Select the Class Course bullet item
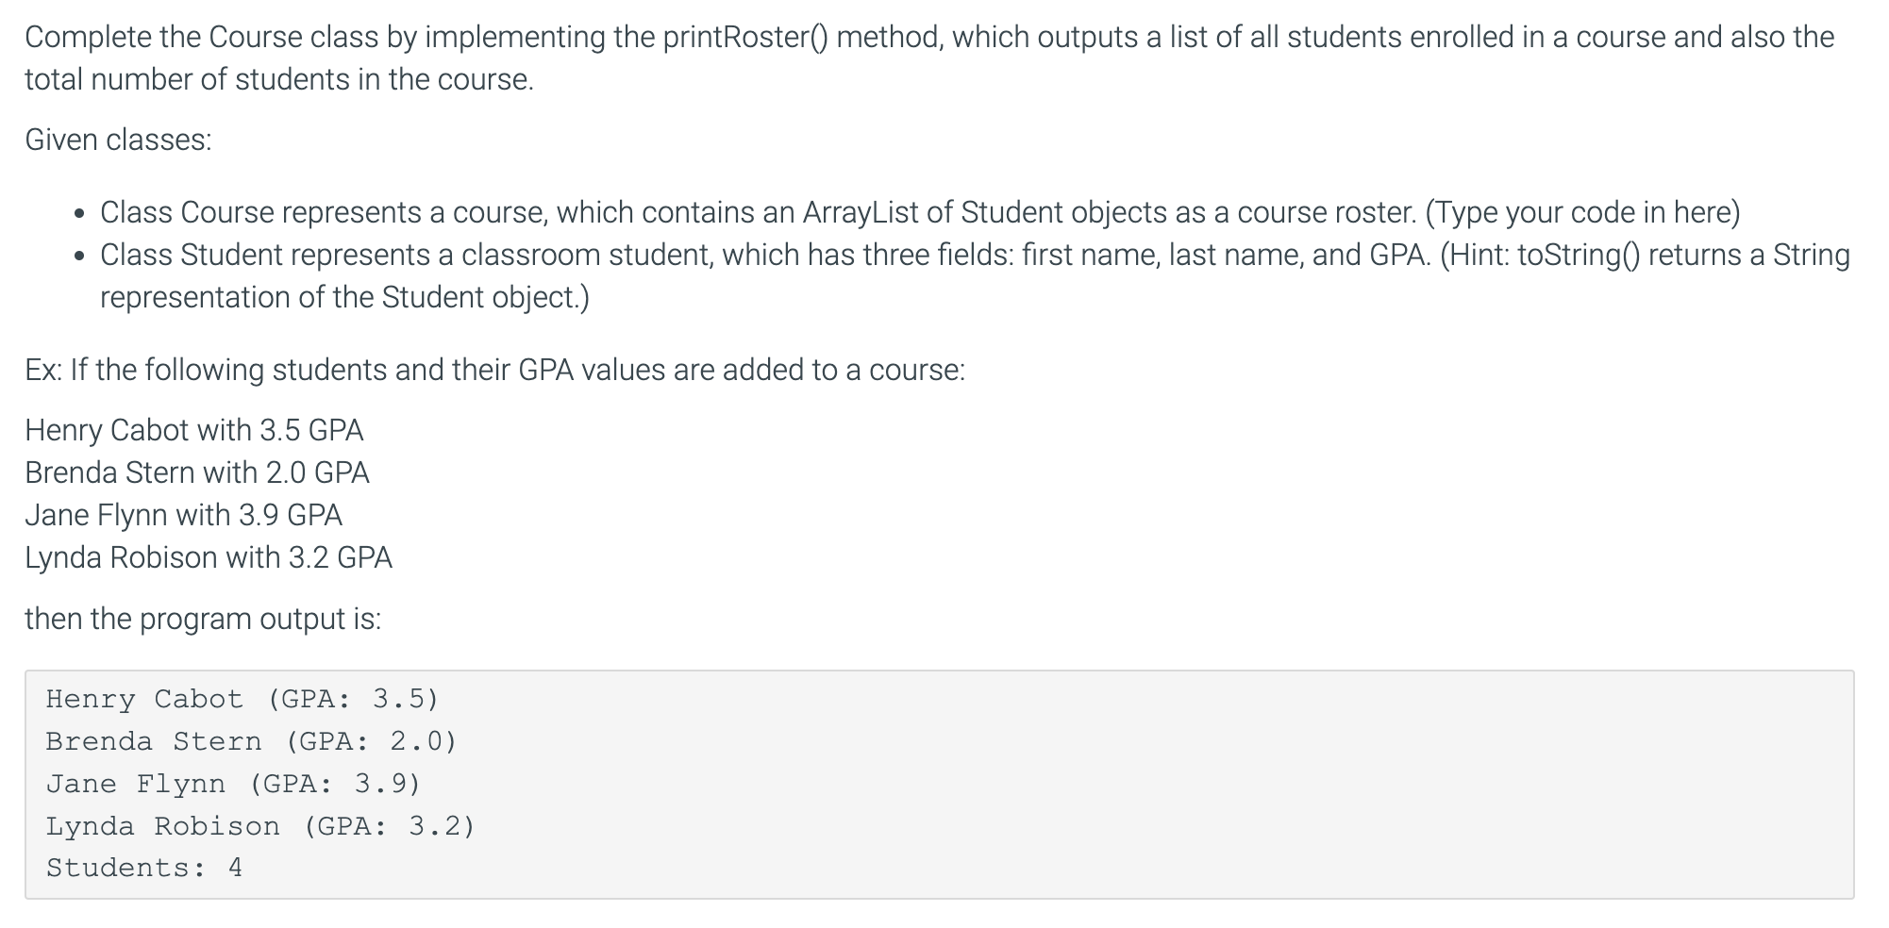Image resolution: width=1889 pixels, height=928 pixels. tap(920, 212)
